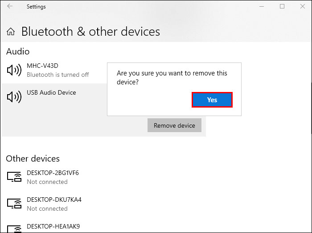Click the DESKTOP-HEA1AK9 device name

(53, 226)
